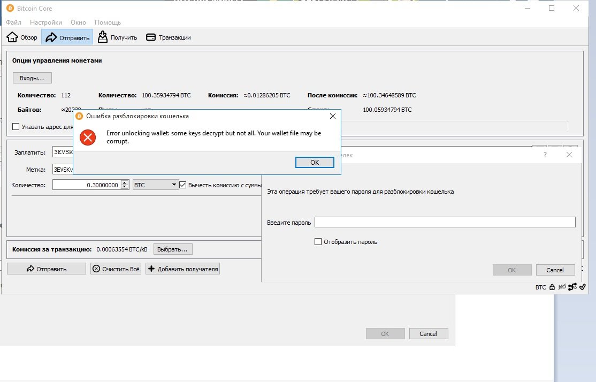The width and height of the screenshot is (596, 382).
Task: Click the ≈100.34648589 BTC after-fee value
Action: (389, 95)
